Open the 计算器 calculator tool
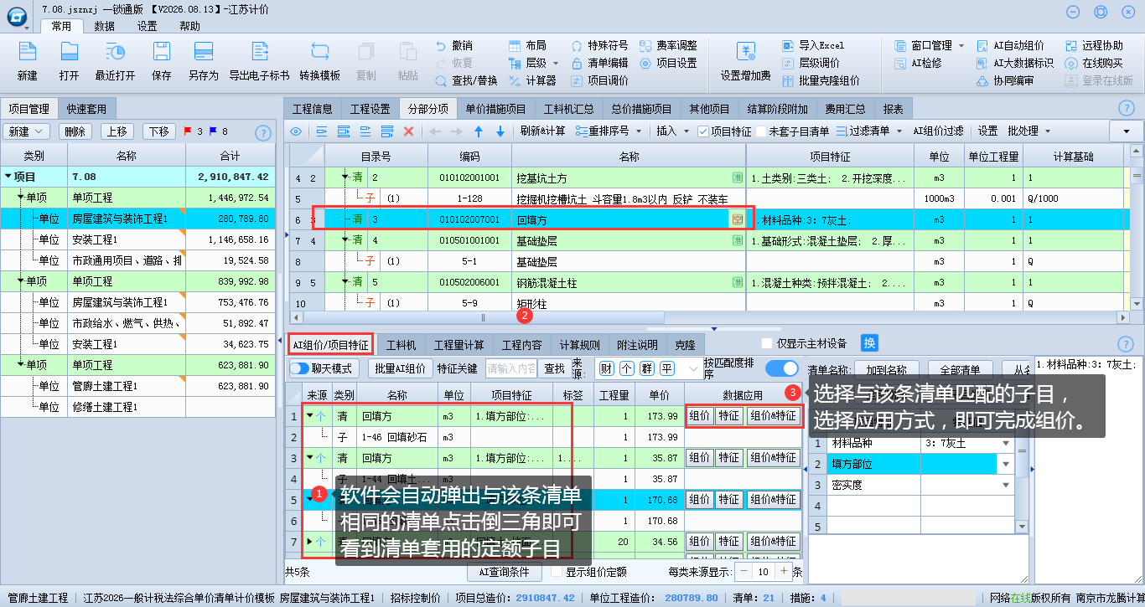The image size is (1145, 607). coord(532,80)
